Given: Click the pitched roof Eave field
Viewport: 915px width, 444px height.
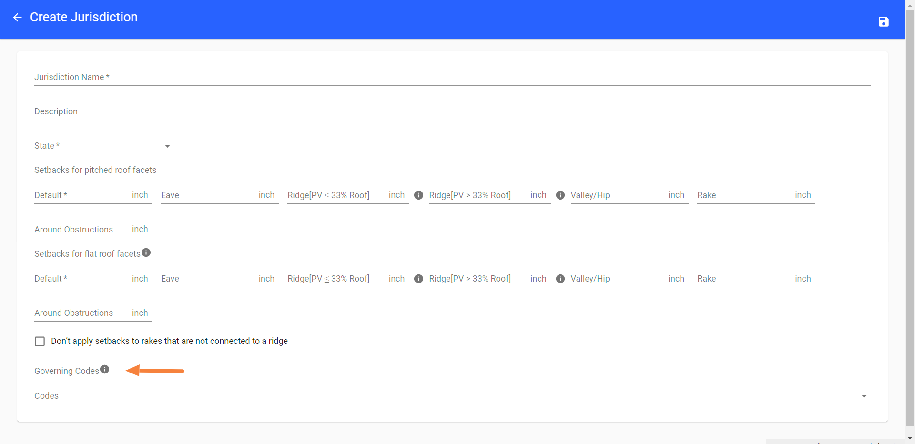Looking at the screenshot, I should (x=208, y=195).
